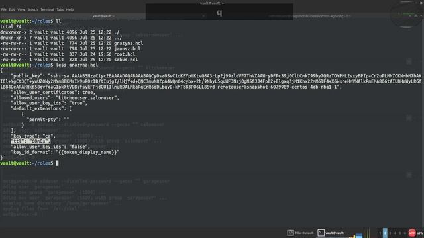The width and height of the screenshot is (424, 238).
Task: Open the Search menu
Action: coord(32,9)
